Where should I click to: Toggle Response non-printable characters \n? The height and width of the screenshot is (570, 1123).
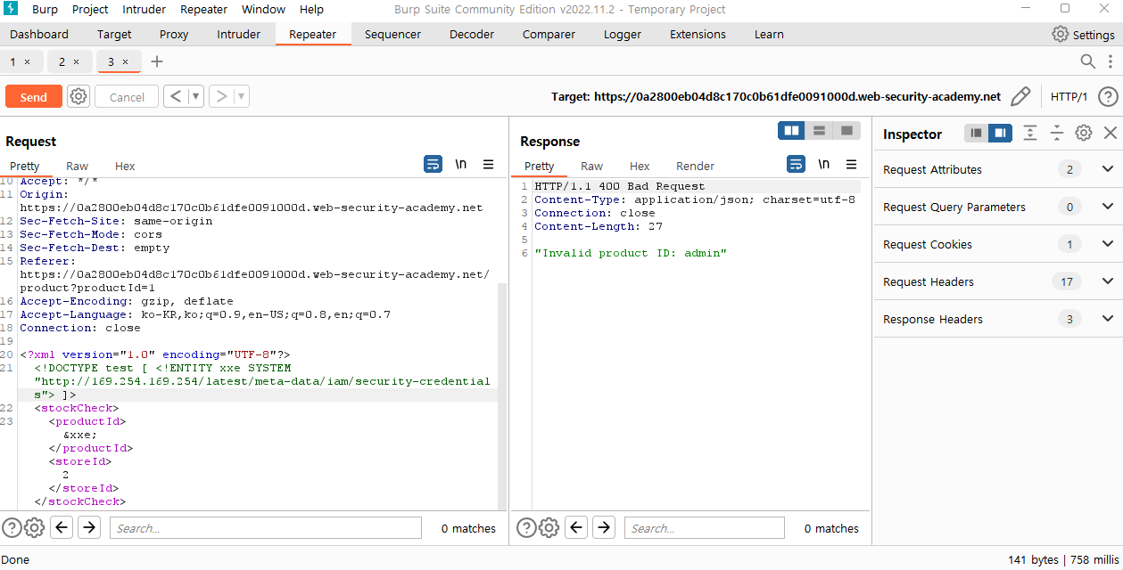point(824,164)
